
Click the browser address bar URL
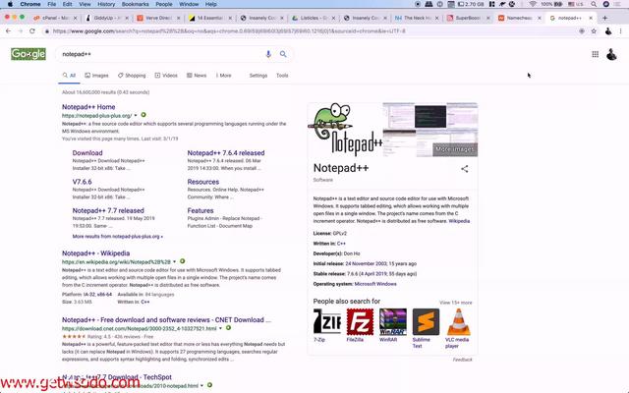point(229,30)
